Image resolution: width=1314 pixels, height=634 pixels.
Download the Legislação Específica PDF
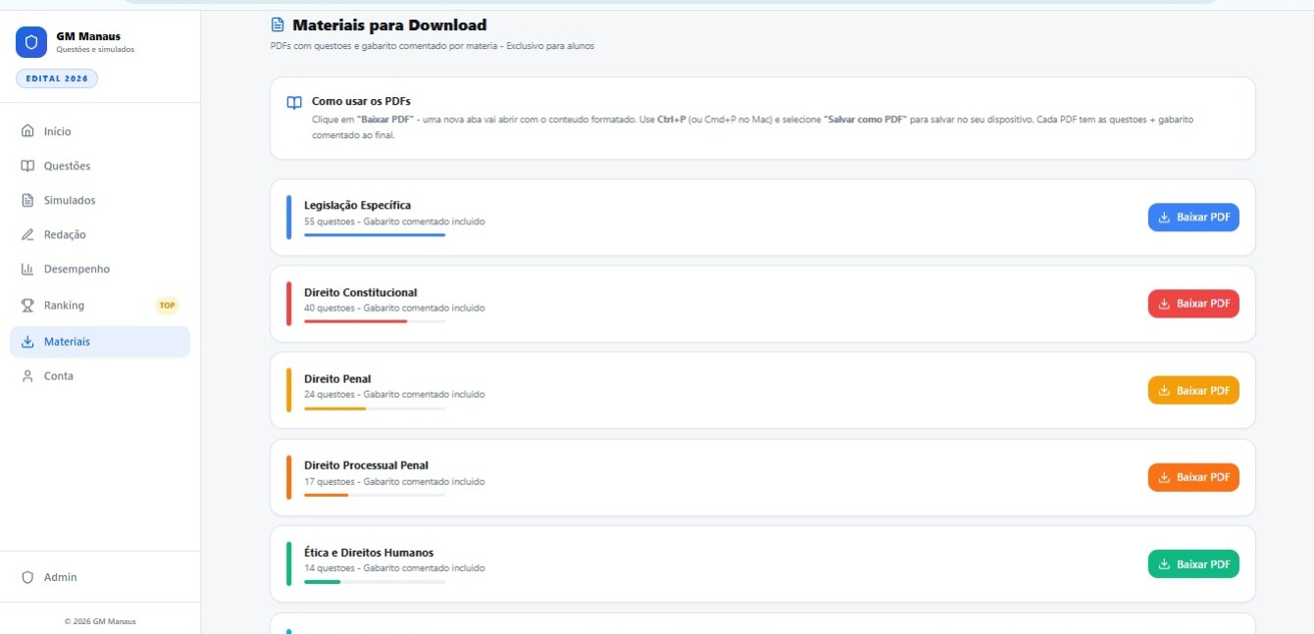[x=1193, y=218]
